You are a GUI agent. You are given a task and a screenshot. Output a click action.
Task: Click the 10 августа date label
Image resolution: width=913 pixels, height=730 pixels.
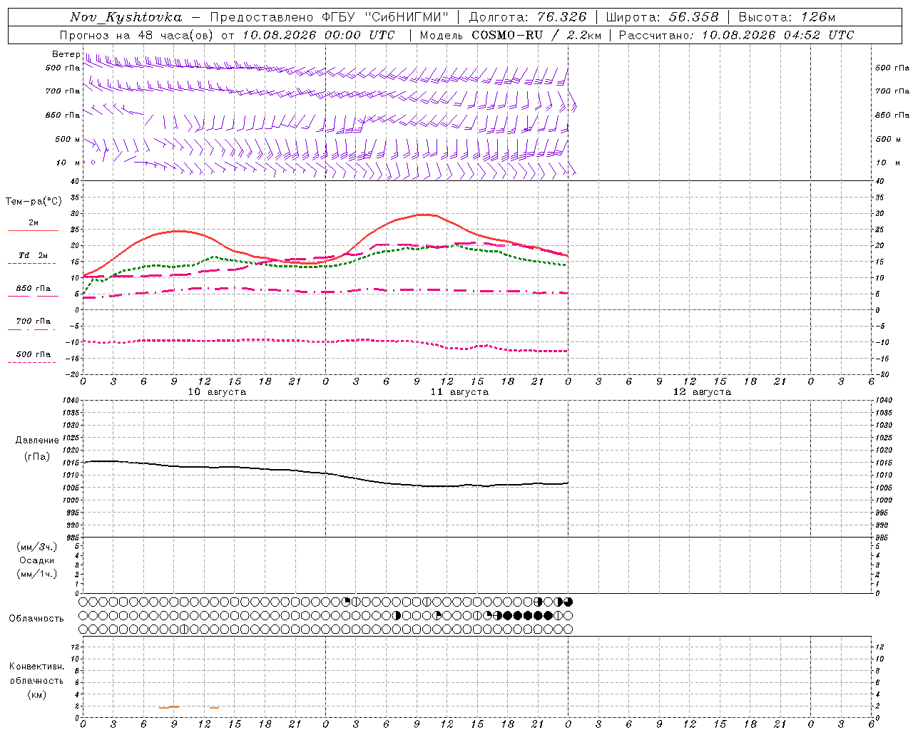pyautogui.click(x=217, y=392)
